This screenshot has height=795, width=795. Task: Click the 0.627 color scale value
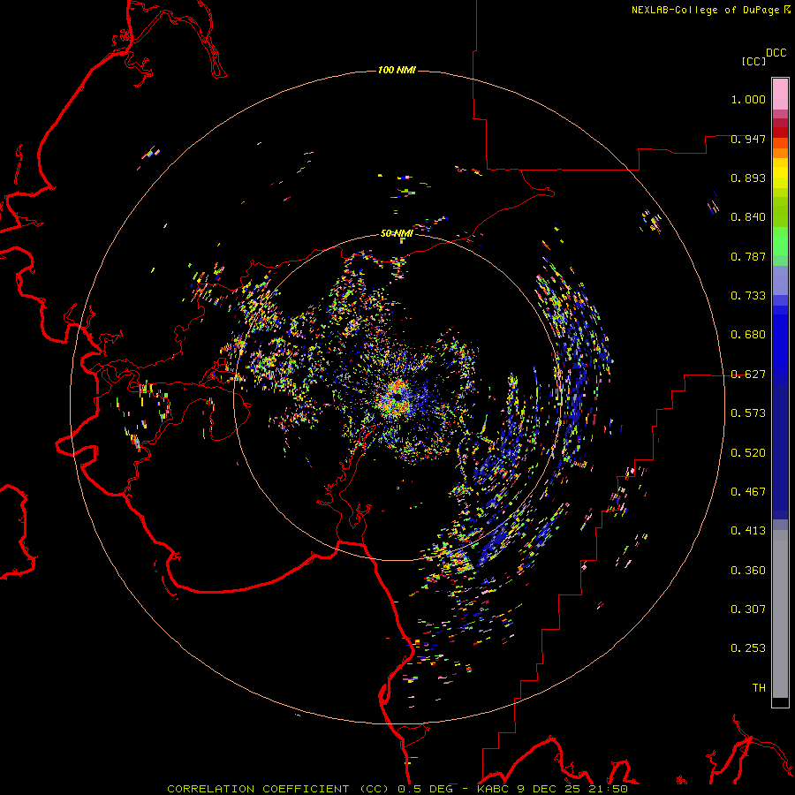pyautogui.click(x=748, y=375)
